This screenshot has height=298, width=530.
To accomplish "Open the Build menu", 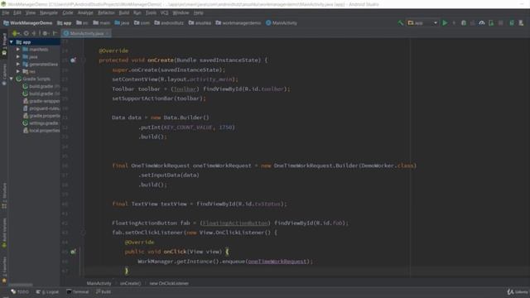I will coord(124,13).
